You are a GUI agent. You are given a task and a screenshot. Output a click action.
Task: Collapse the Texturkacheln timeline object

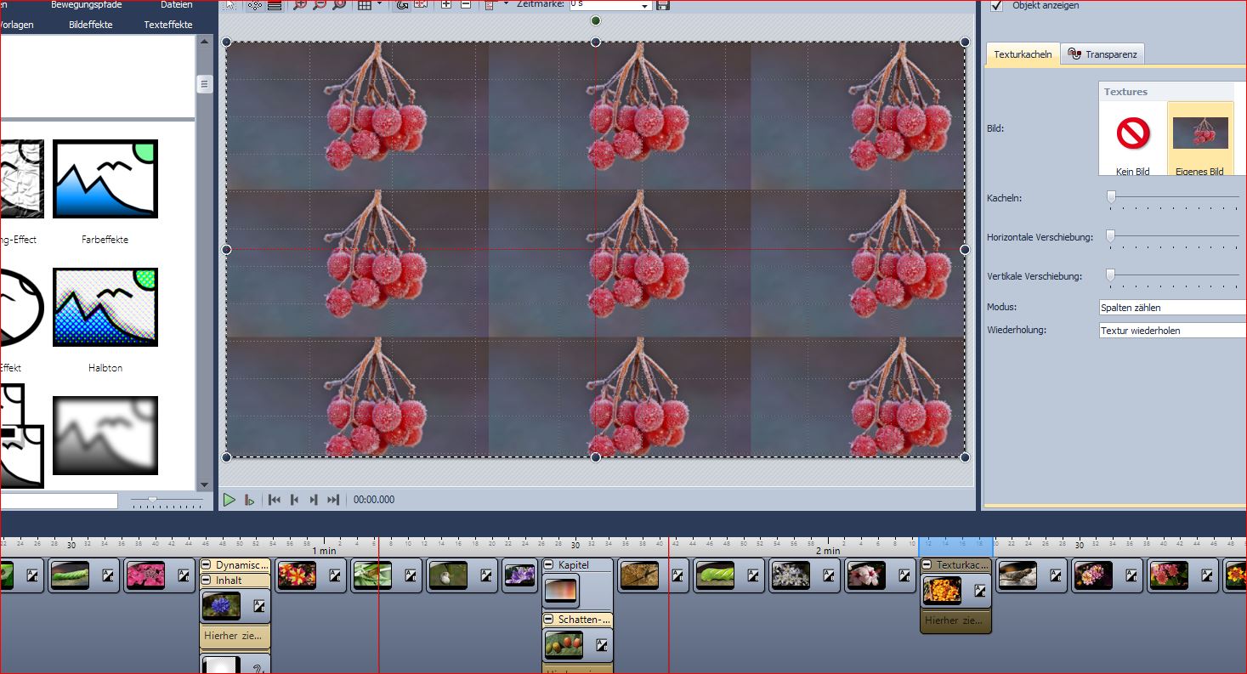[x=927, y=565]
